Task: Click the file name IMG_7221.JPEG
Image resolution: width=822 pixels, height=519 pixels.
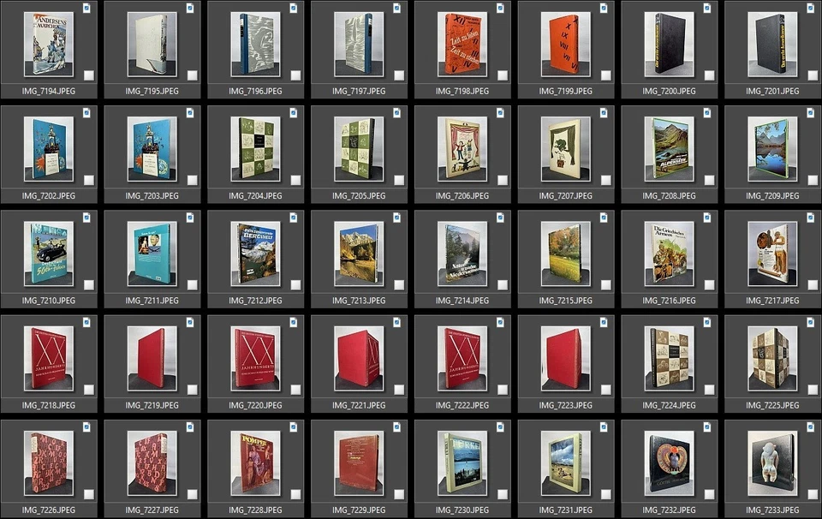Action: (x=359, y=405)
